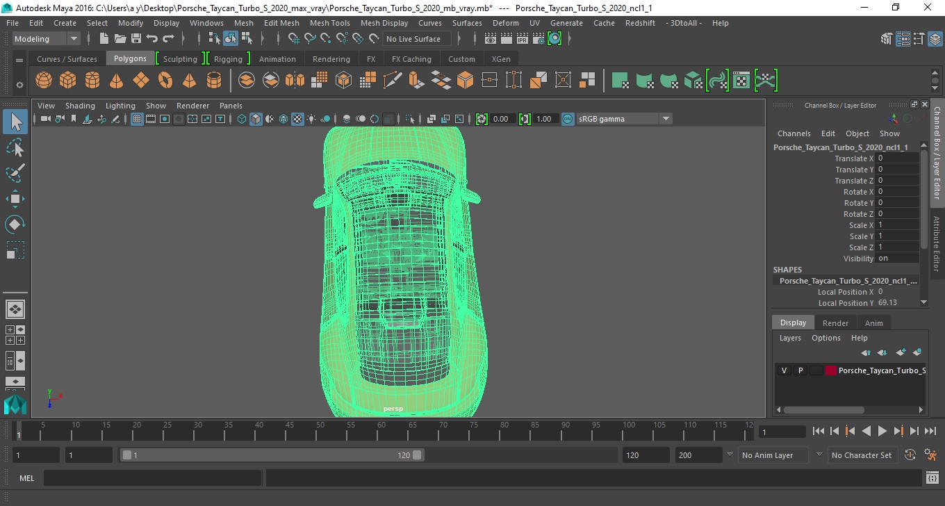The width and height of the screenshot is (945, 506).
Task: Open Render Settings clapboard gear icon
Action: click(539, 39)
